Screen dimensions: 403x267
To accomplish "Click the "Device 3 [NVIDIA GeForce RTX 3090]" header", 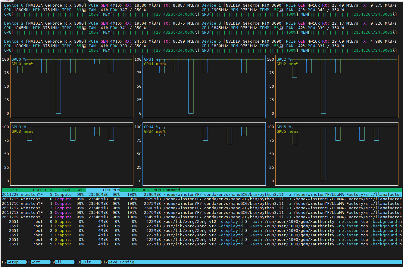I will point(243,23).
